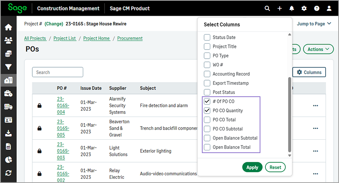This screenshot has height=183, width=339.
Task: Open row menu for Audio-video communications row
Action: click(316, 174)
